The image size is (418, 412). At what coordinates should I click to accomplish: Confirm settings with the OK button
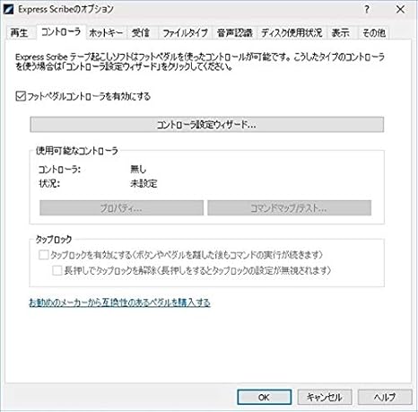pyautogui.click(x=265, y=398)
